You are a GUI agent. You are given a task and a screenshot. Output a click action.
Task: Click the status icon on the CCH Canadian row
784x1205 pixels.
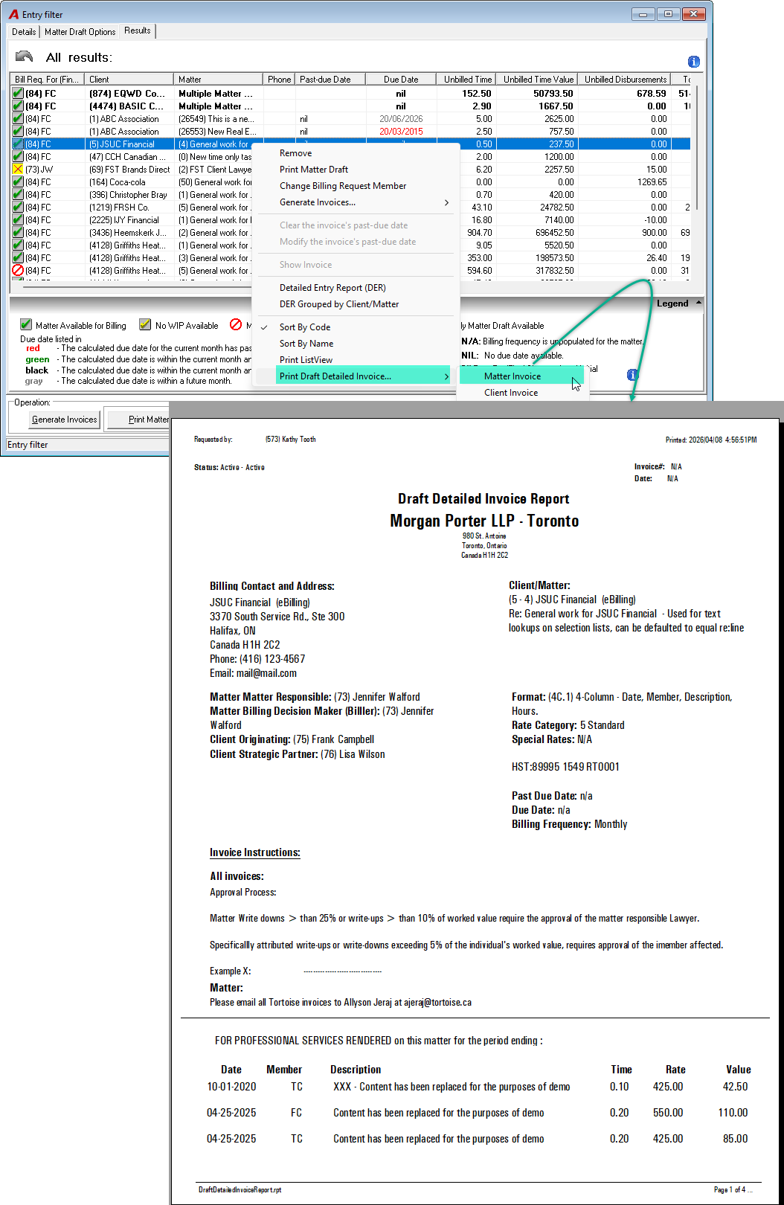(x=18, y=157)
